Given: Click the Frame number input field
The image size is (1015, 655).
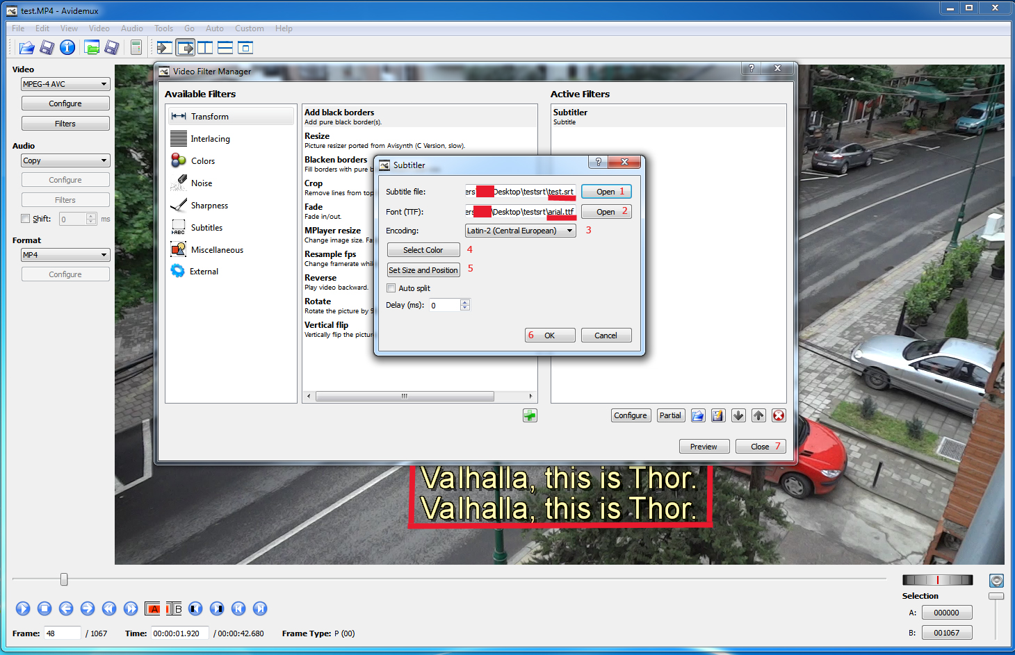Looking at the screenshot, I should click(x=63, y=633).
